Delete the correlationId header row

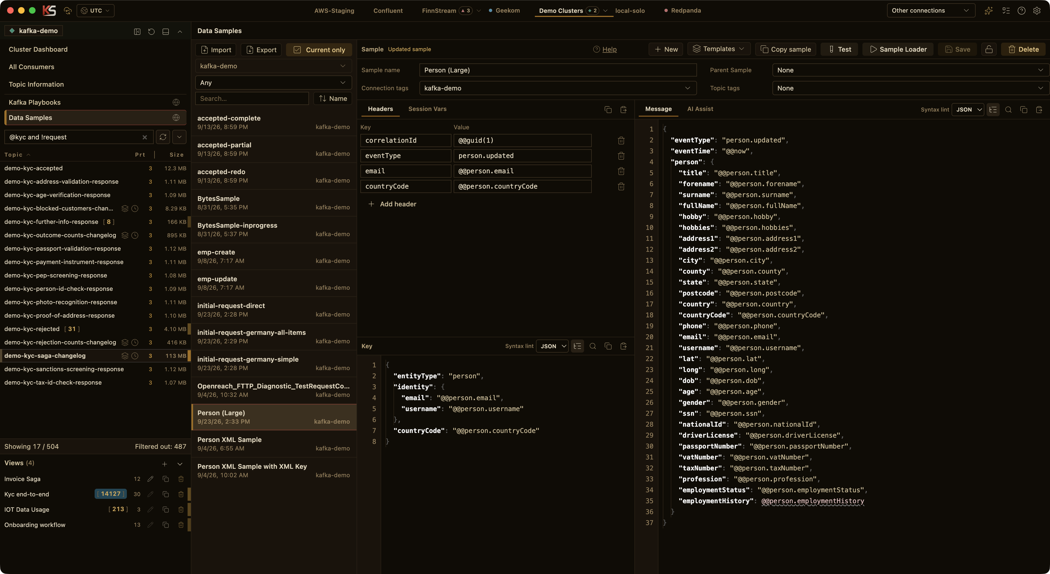(x=621, y=140)
